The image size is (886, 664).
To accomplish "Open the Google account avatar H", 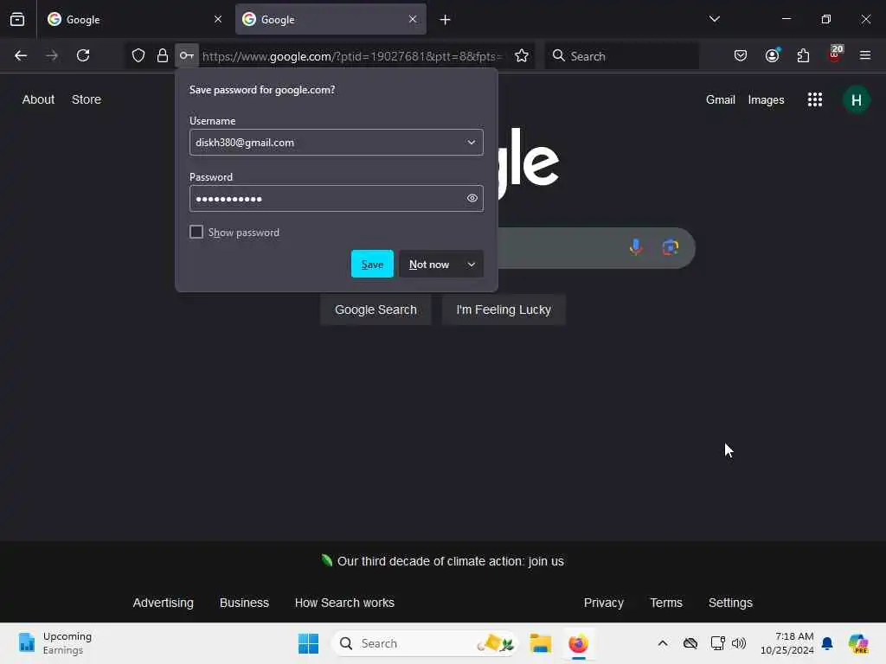I will (x=856, y=100).
